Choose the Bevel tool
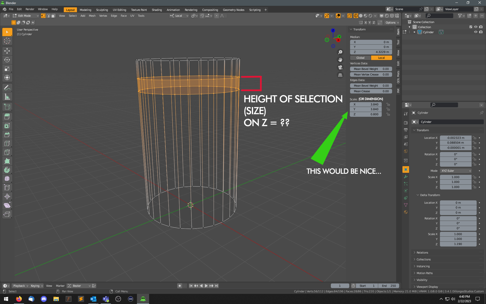486x304 pixels. coord(7,135)
